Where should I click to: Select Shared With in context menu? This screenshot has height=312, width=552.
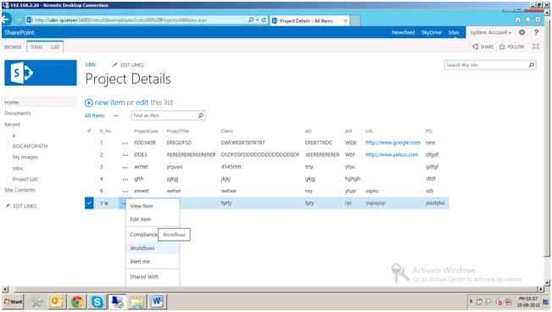(153, 276)
